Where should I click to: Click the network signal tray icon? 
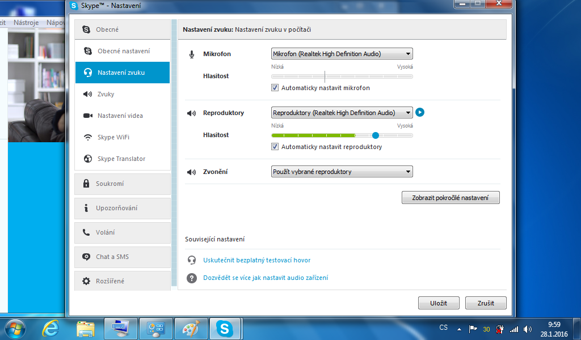coord(514,329)
